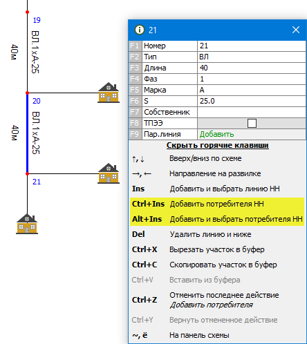Edit the Марка field value А
Image resolution: width=307 pixels, height=344 pixels.
[x=252, y=90]
